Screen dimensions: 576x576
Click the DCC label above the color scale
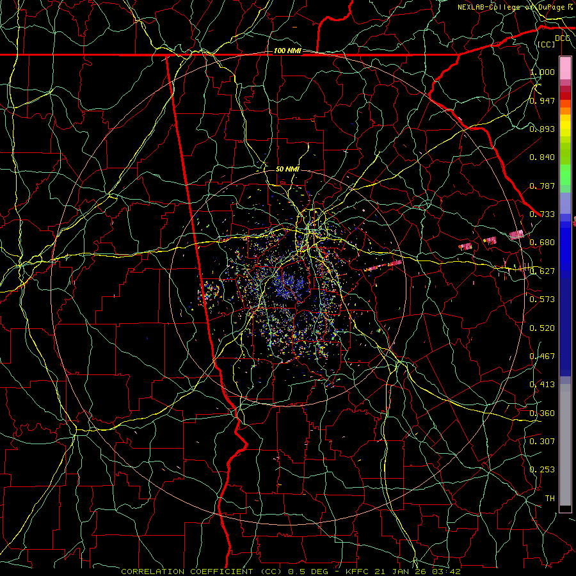(563, 38)
